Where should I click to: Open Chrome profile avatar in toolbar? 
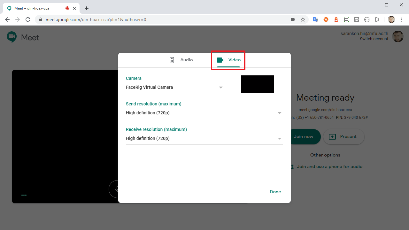pyautogui.click(x=391, y=19)
